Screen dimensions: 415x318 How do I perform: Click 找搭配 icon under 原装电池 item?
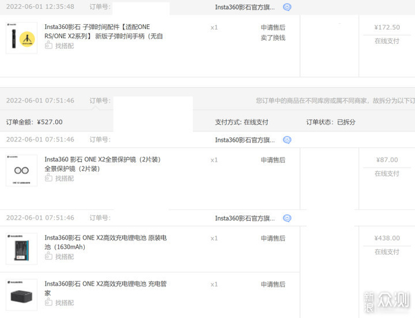(49, 256)
